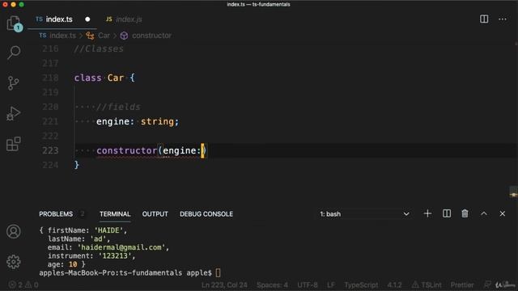Click firstName: 'HAIDE' in terminal output

(x=85, y=230)
